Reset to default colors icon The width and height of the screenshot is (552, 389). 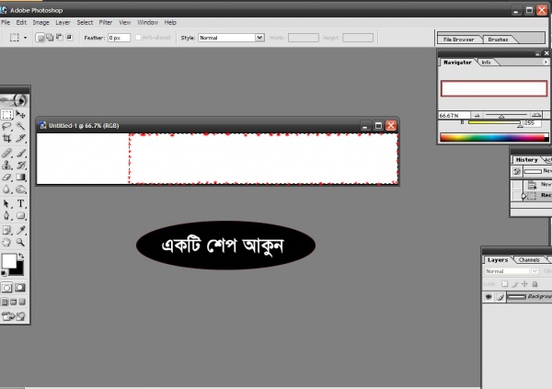click(4, 273)
